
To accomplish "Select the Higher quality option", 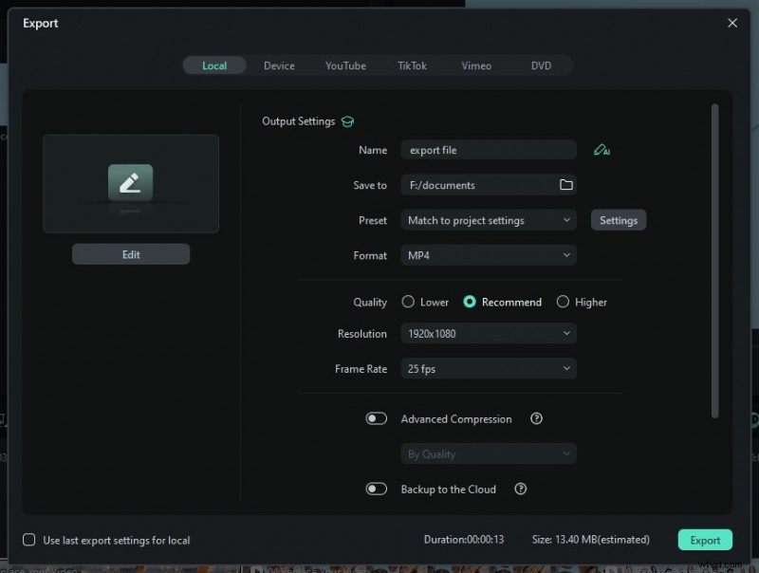I will click(562, 302).
